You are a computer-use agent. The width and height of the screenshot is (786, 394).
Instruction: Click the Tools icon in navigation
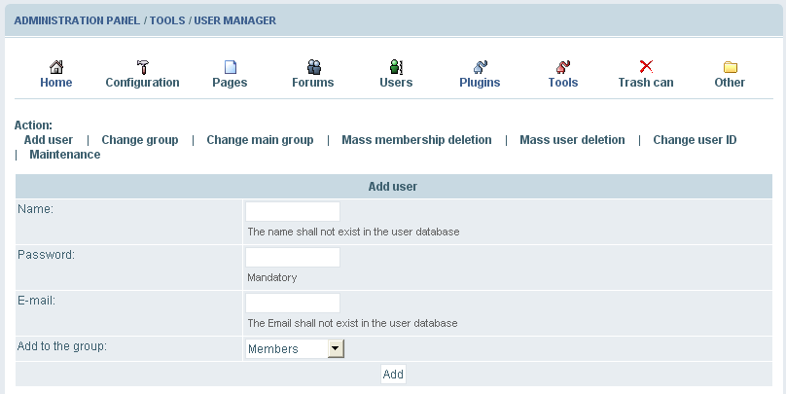click(563, 67)
